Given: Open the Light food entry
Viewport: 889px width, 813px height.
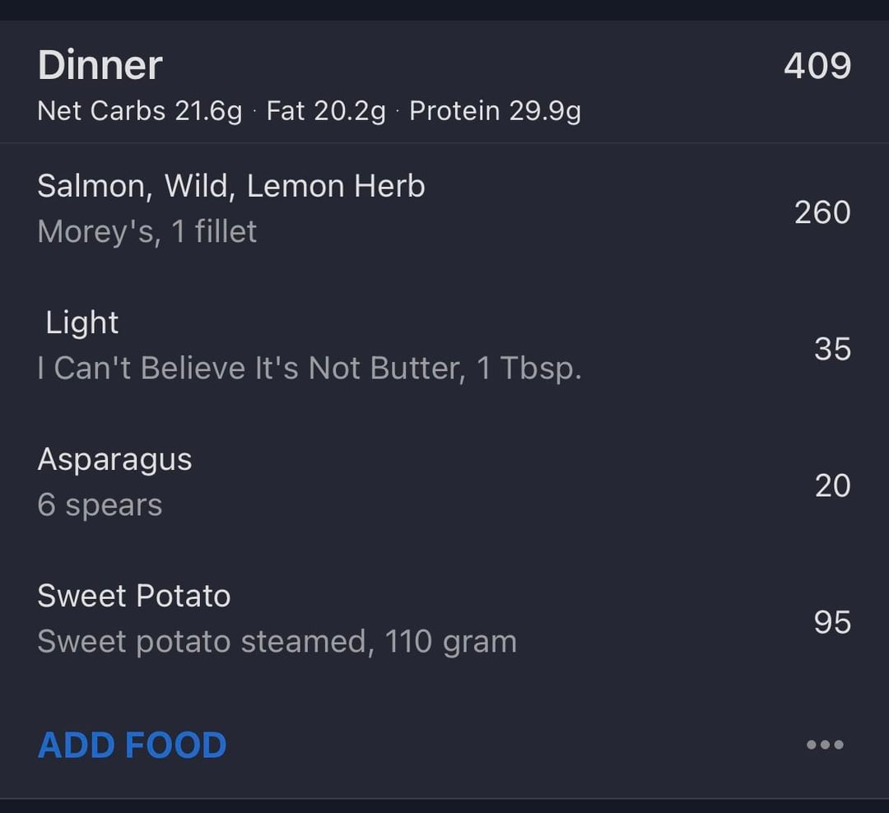Looking at the screenshot, I should coord(81,323).
